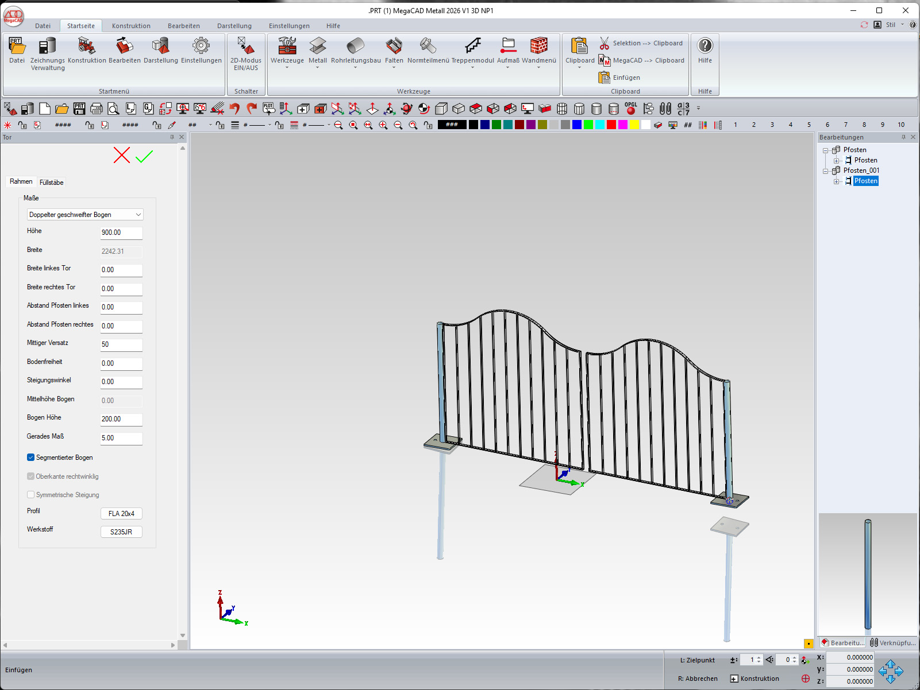This screenshot has width=920, height=690.
Task: Toggle 2D-Modus EIN/AUS
Action: (x=246, y=46)
